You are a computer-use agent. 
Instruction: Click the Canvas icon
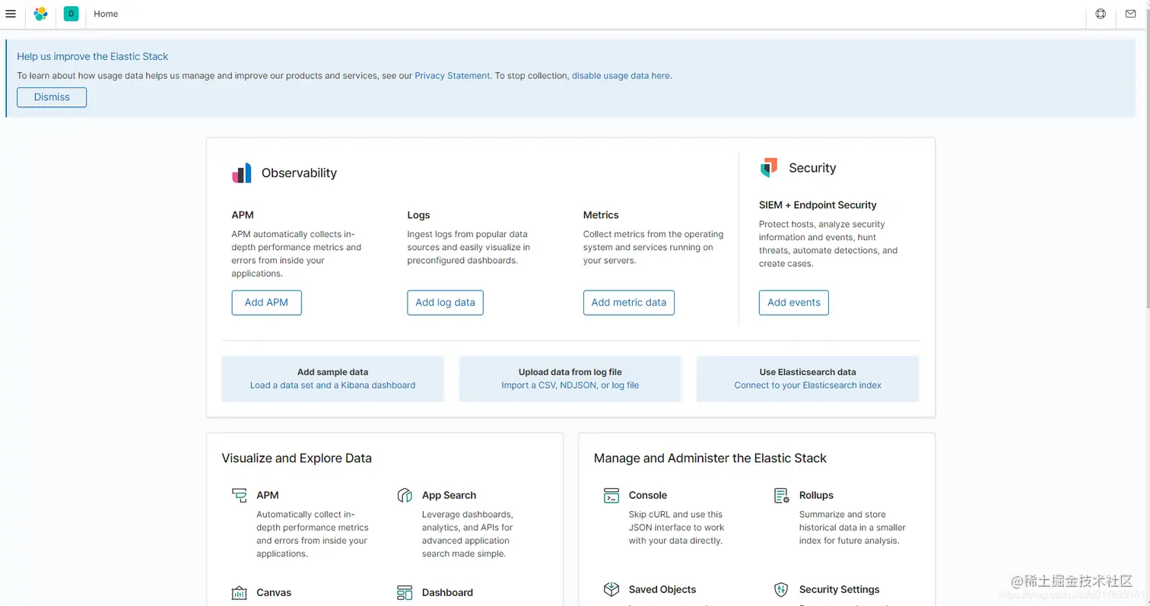click(240, 593)
